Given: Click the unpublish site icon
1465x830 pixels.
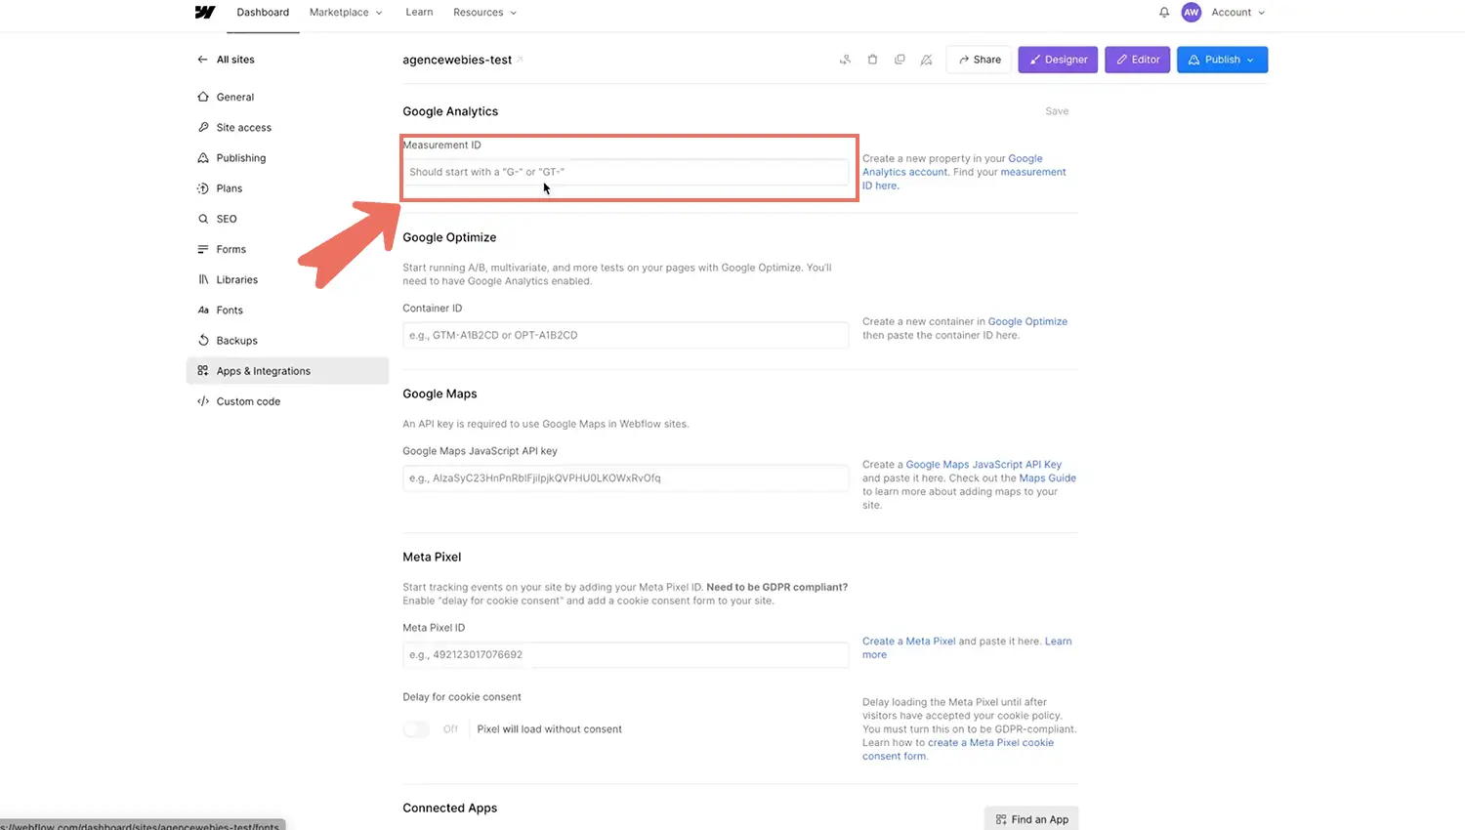Looking at the screenshot, I should point(926,60).
